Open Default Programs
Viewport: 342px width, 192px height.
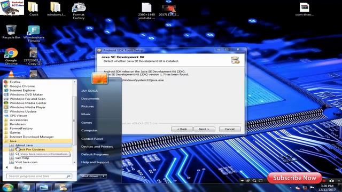[95, 154]
